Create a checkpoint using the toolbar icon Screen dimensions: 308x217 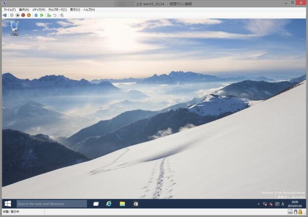coord(49,15)
